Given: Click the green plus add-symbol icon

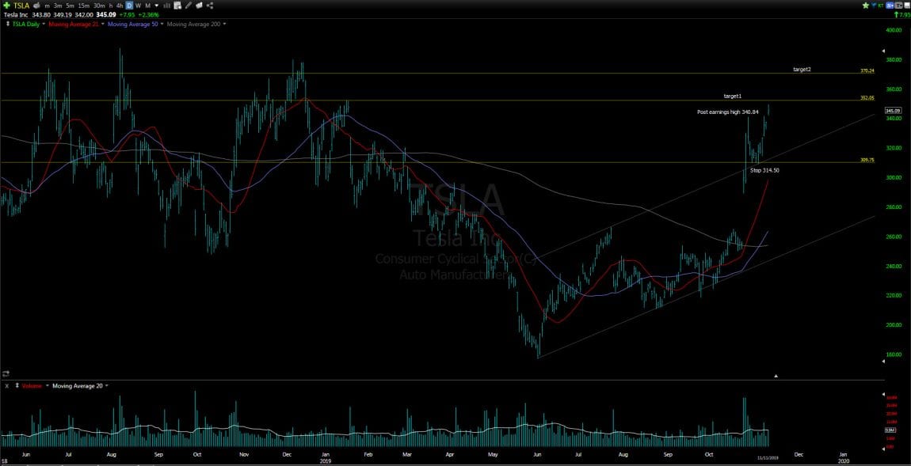Looking at the screenshot, I should [6, 6].
